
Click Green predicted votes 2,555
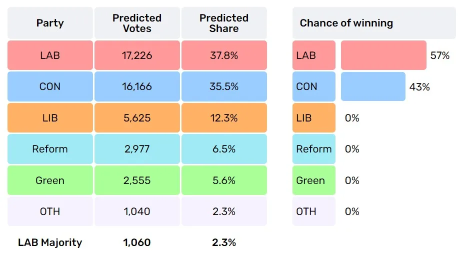(x=137, y=180)
